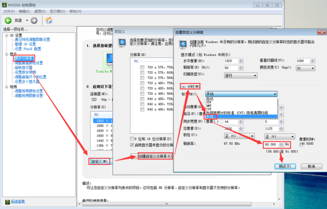The height and width of the screenshot is (209, 327).
Task: Untick the 启用显示器未显示的分辨率 checkbox
Action: pyautogui.click(x=132, y=145)
